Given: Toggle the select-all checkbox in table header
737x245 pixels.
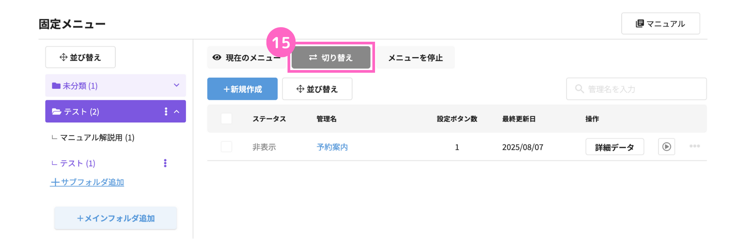Looking at the screenshot, I should 226,119.
